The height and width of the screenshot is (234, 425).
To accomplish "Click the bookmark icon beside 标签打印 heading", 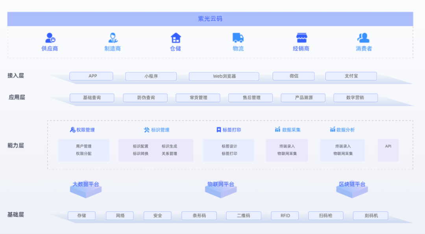I will [x=219, y=130].
